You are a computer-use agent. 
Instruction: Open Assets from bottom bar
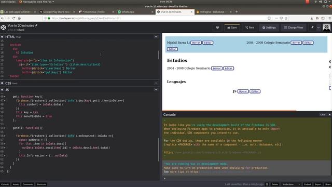(x=16, y=184)
